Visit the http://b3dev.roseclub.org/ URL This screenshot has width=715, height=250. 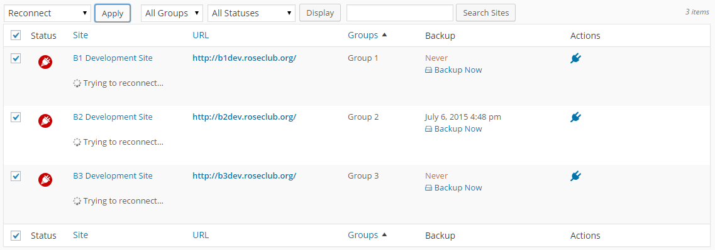coord(245,176)
